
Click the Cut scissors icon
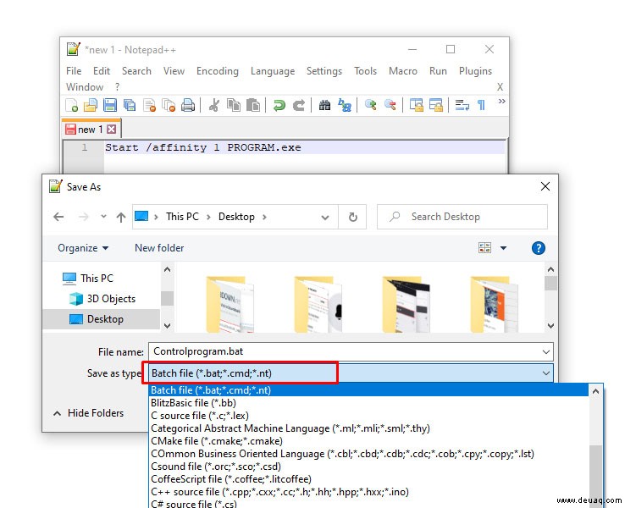click(x=213, y=105)
